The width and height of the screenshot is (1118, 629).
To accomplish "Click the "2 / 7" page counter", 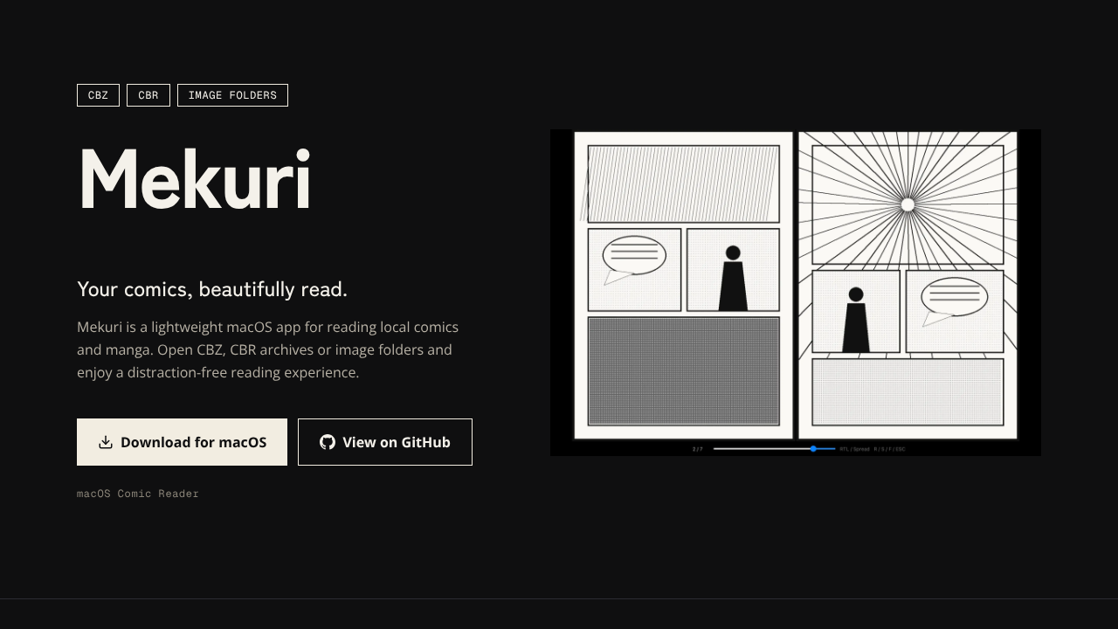I will click(697, 449).
